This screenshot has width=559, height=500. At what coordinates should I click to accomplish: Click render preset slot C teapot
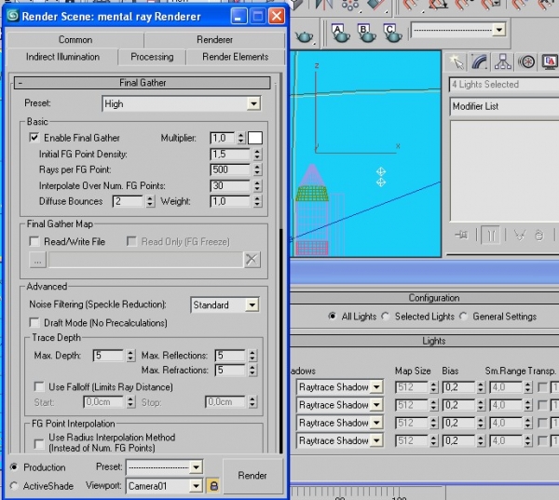[392, 34]
